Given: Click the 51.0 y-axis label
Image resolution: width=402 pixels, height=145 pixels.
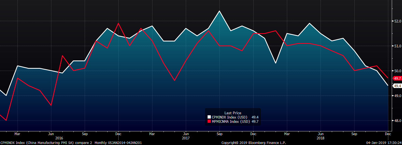Looking at the screenshot, I should [398, 46].
